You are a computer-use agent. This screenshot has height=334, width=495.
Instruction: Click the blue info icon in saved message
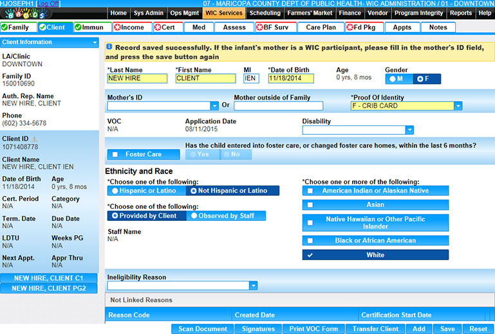point(109,47)
